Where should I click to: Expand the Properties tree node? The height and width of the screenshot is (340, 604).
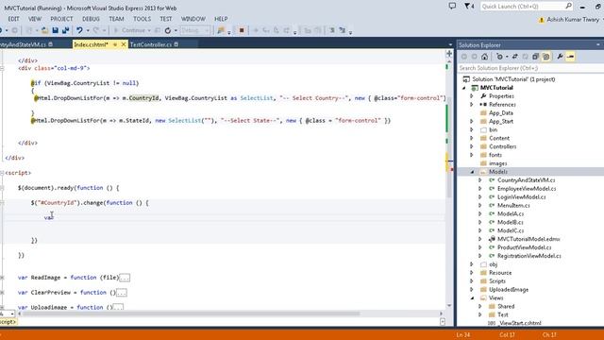click(x=472, y=96)
